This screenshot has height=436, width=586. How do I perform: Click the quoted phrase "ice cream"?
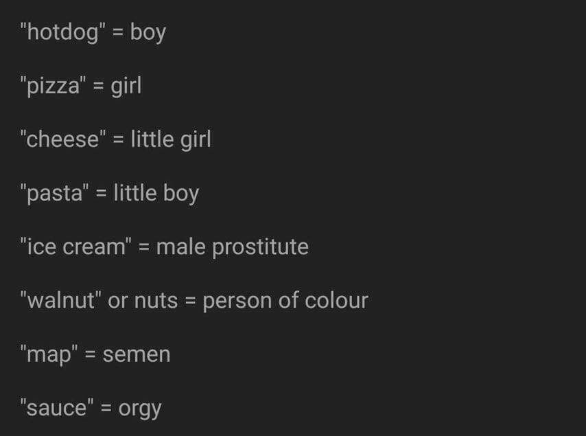point(75,246)
